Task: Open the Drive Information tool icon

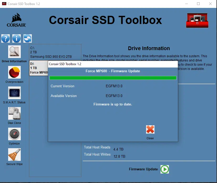Action: [x=14, y=52]
